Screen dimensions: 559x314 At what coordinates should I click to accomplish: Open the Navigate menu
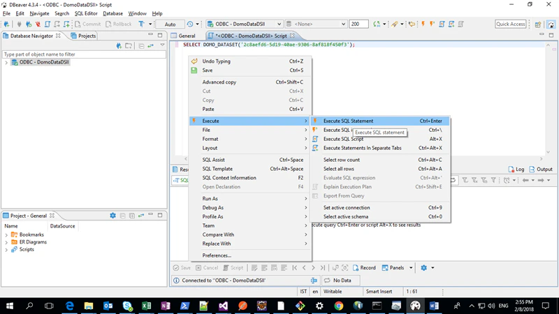point(39,13)
